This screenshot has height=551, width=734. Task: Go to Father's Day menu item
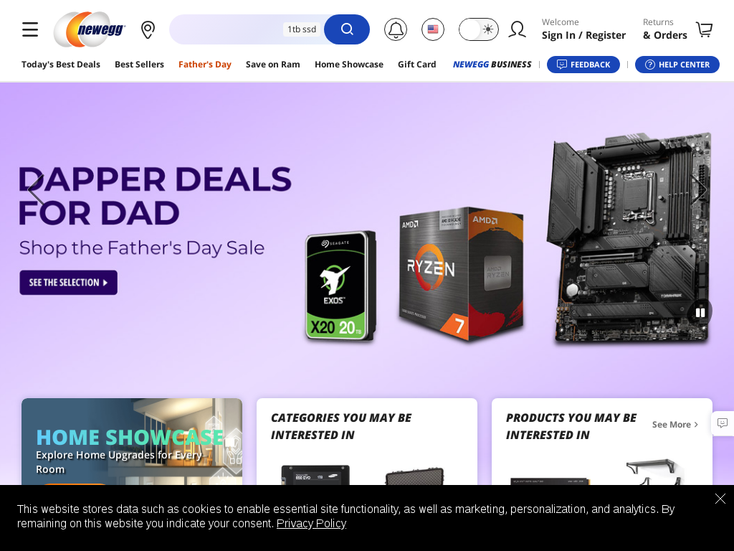(x=205, y=65)
